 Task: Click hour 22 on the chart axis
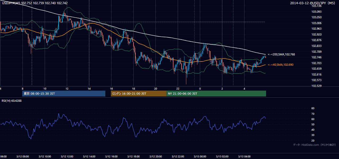[178, 89]
